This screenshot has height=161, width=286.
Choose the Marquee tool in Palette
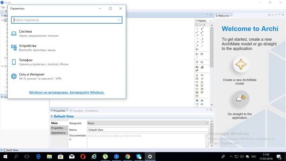200,25
